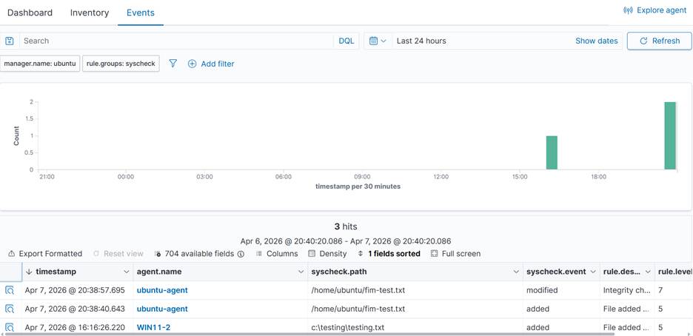693x336 pixels.
Task: Inspect the second event row details icon
Action: point(10,309)
